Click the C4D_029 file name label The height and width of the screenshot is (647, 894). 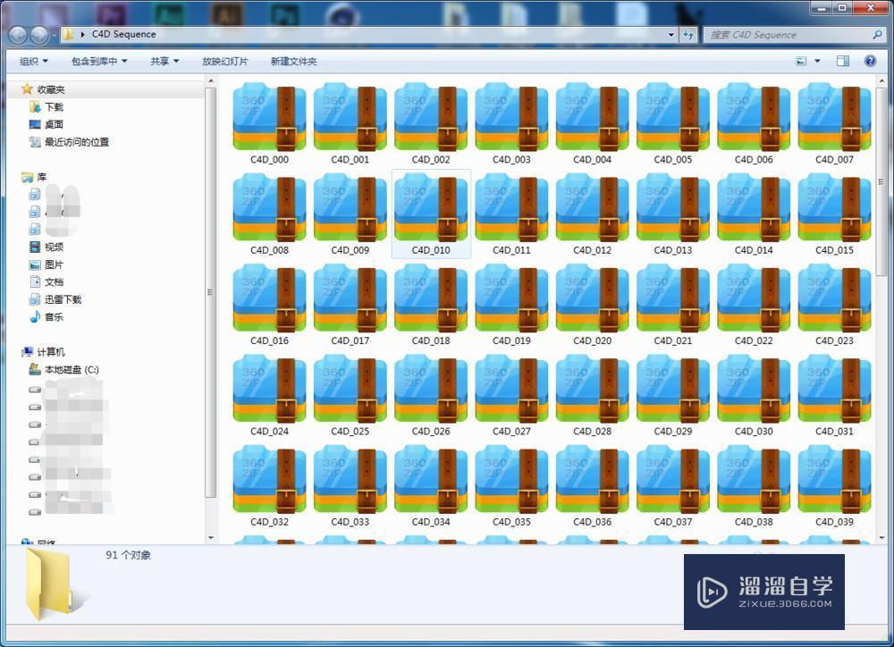[673, 432]
